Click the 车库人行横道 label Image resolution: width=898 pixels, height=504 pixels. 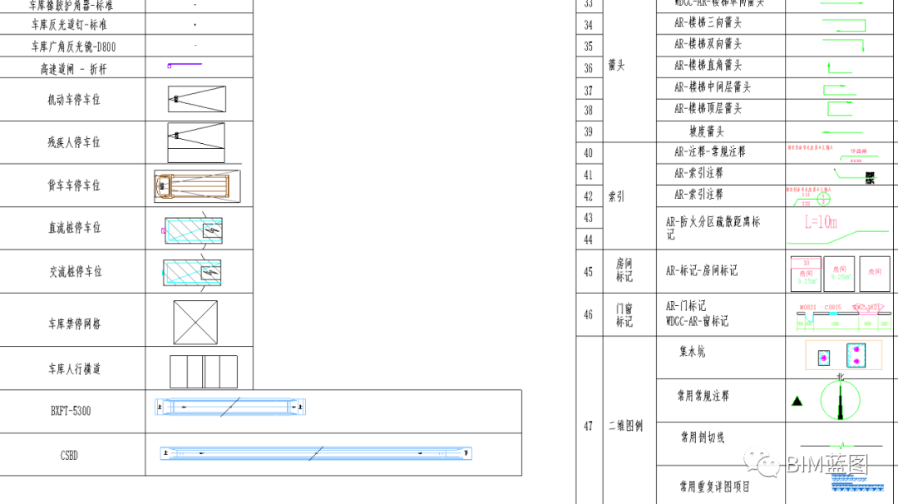coord(75,368)
